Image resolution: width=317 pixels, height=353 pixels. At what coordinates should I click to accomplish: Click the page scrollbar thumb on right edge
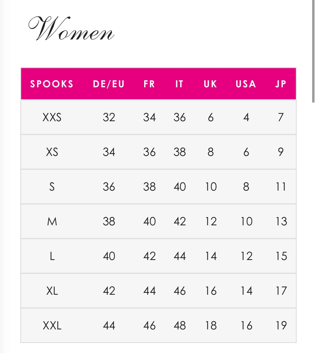[313, 52]
